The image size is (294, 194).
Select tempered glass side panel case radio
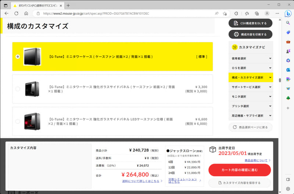click(x=18, y=89)
